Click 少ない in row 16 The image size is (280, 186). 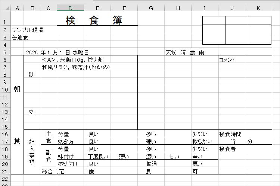pos(200,134)
